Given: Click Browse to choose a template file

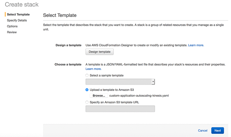Looking at the screenshot, I should [x=99, y=96].
